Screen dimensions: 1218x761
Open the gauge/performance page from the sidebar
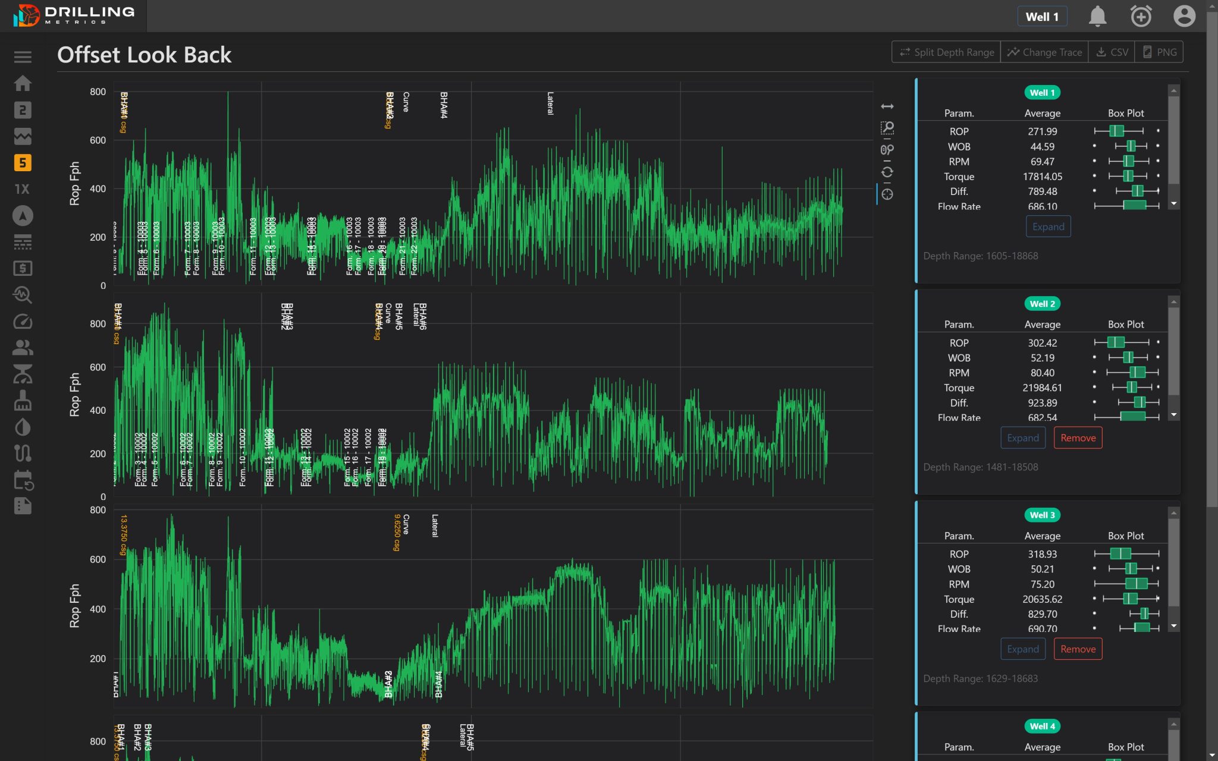pyautogui.click(x=23, y=322)
